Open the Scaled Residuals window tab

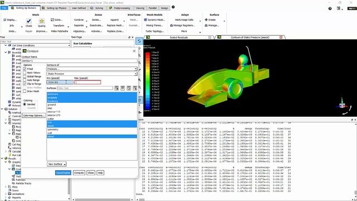point(179,37)
